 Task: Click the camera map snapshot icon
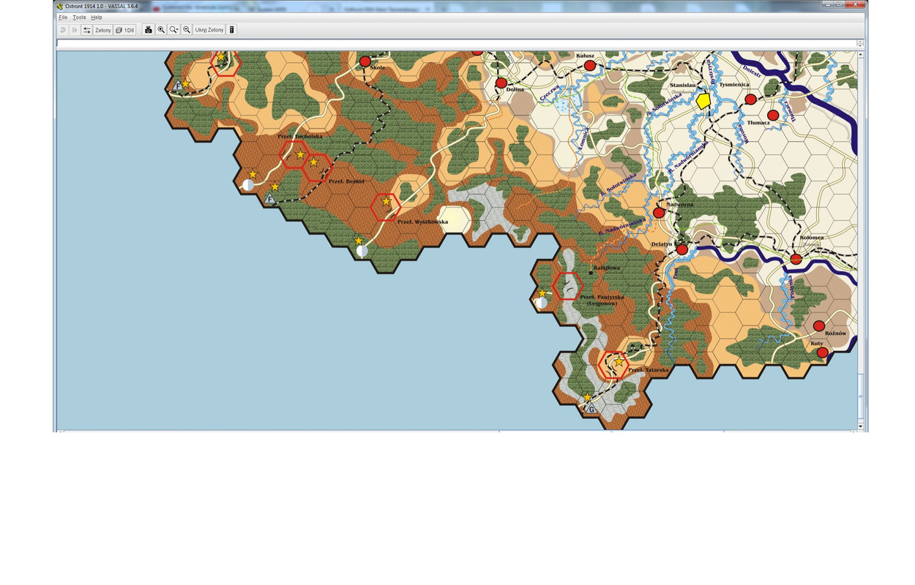pos(149,30)
